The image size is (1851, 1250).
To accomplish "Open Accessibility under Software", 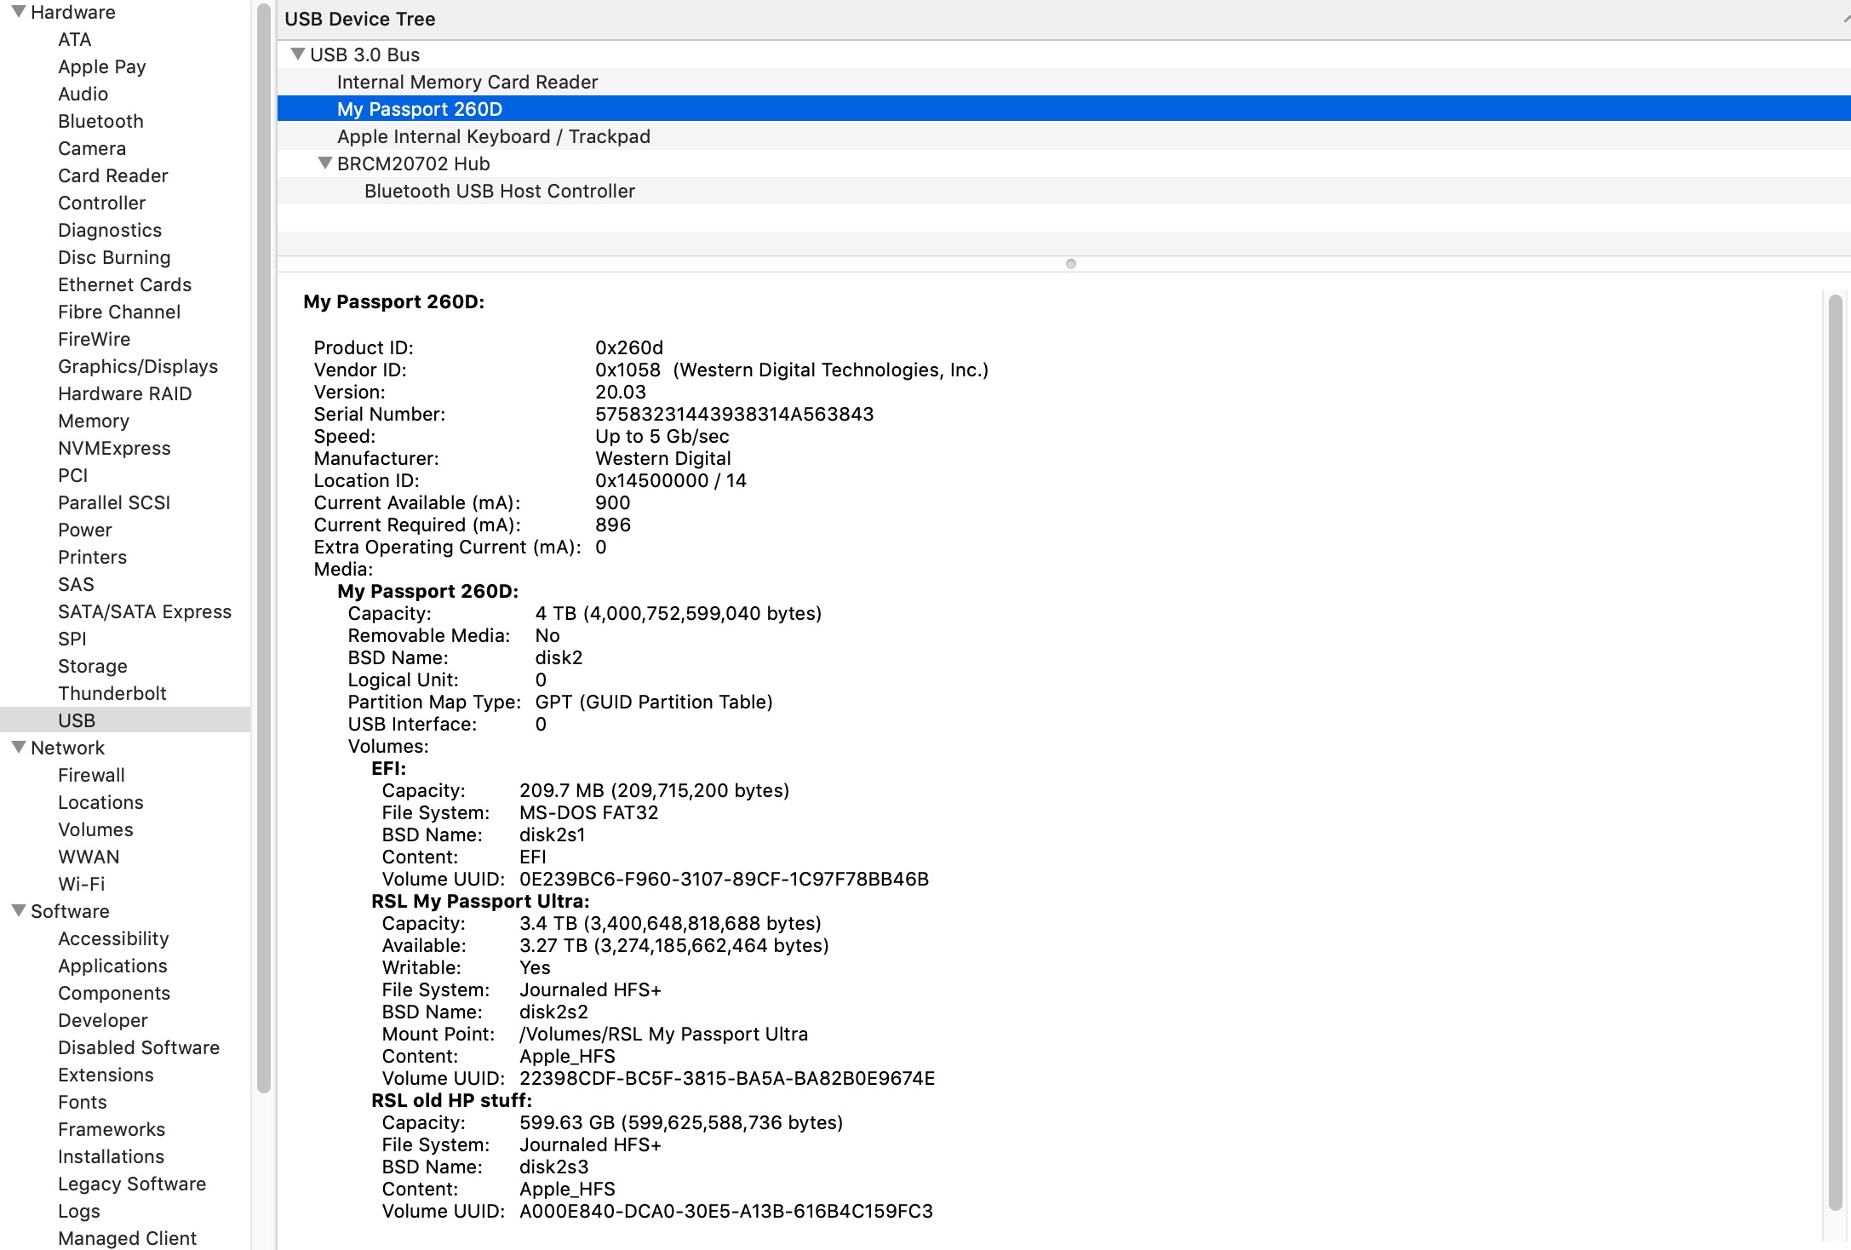I will (x=113, y=938).
